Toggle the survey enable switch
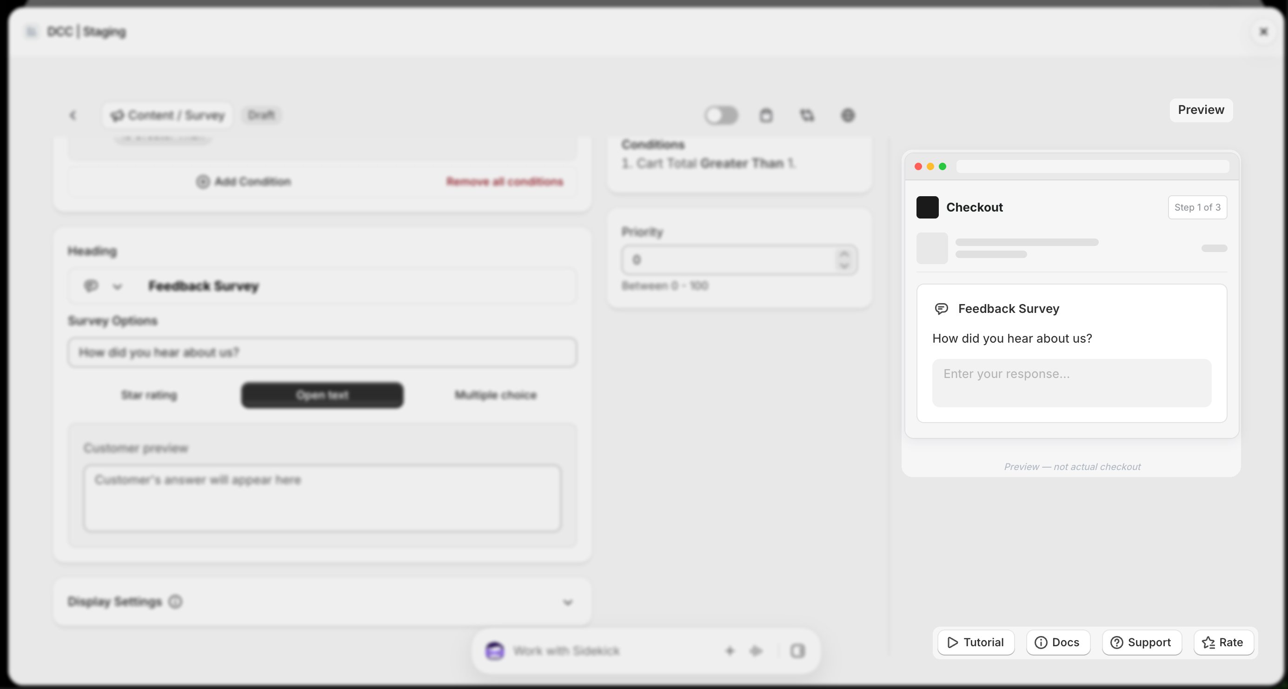1288x689 pixels. point(722,115)
